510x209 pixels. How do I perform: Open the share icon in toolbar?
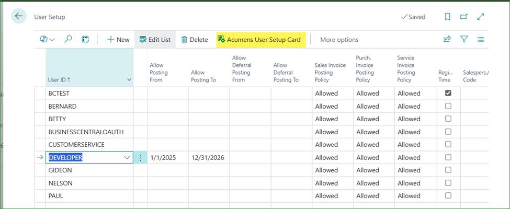coord(447,39)
